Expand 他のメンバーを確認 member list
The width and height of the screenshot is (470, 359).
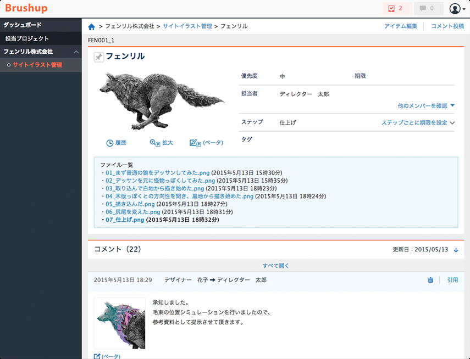[426, 106]
